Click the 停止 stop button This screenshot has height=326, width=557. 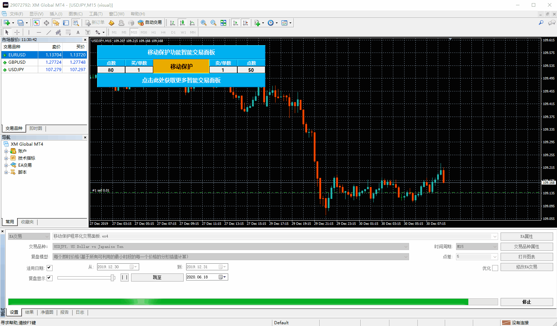pos(527,302)
